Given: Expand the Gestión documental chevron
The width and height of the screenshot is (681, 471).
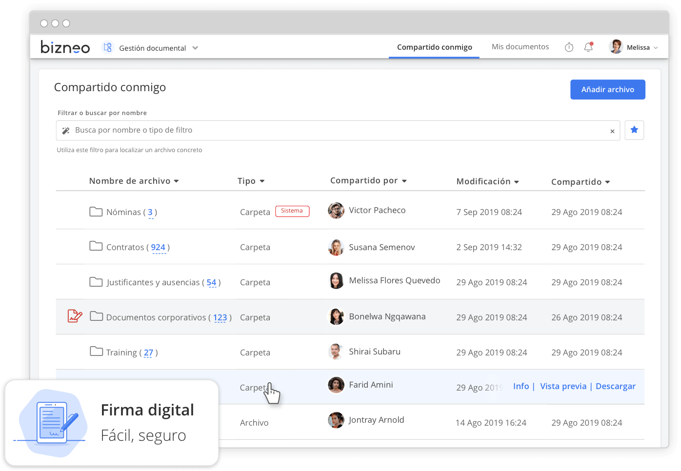Looking at the screenshot, I should tap(195, 48).
